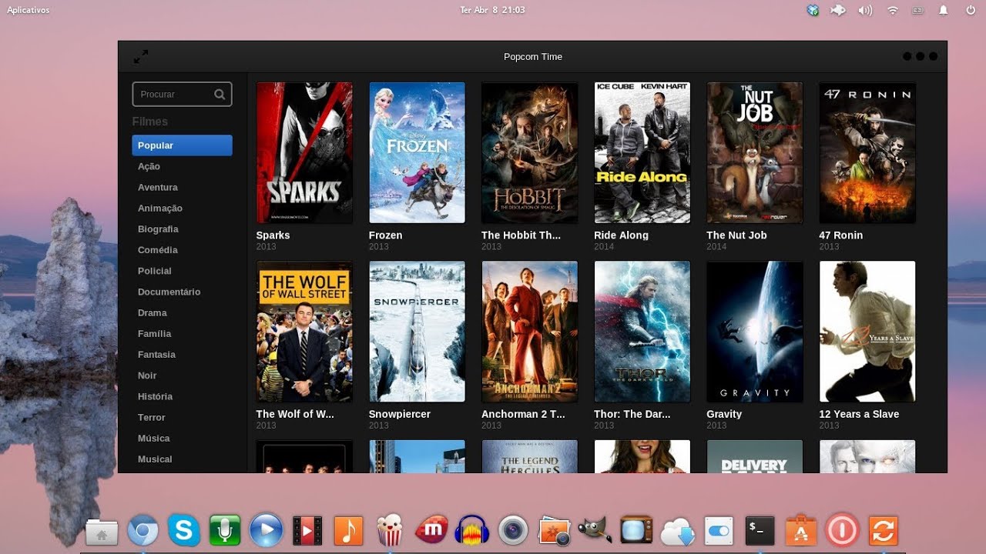Open The Wolf of Wall Street poster
The height and width of the screenshot is (554, 986).
point(304,331)
